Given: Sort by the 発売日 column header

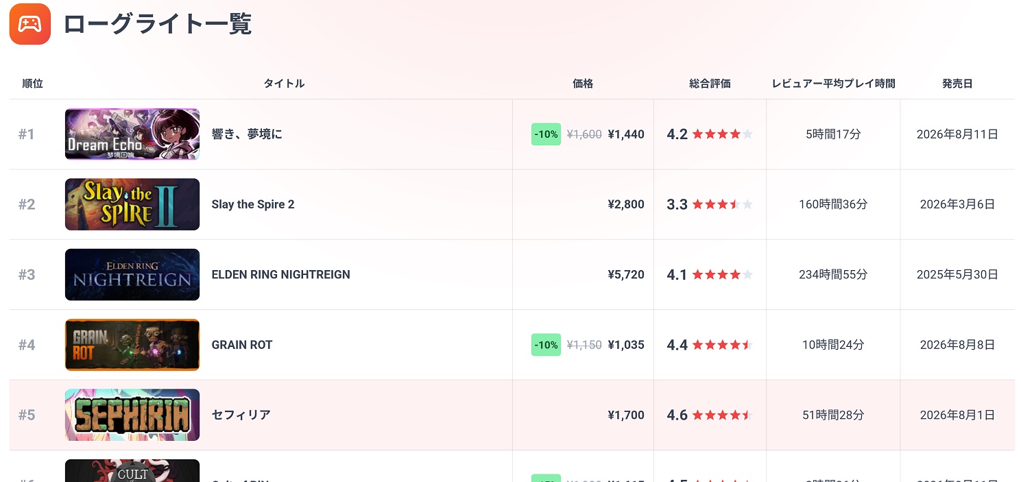Looking at the screenshot, I should (x=957, y=84).
